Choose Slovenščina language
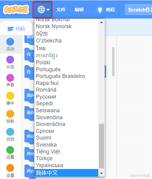This screenshot has width=152, height=179. click(66, 124)
